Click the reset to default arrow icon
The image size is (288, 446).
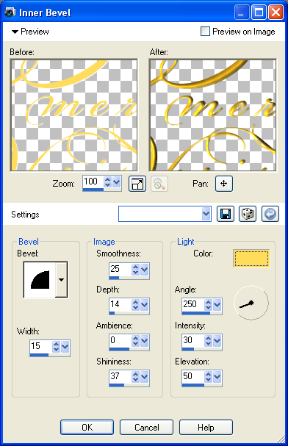click(270, 214)
